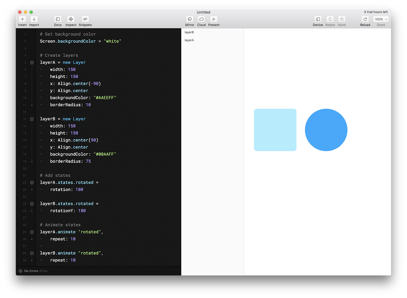Click the Import toolbar icon

coord(34,19)
